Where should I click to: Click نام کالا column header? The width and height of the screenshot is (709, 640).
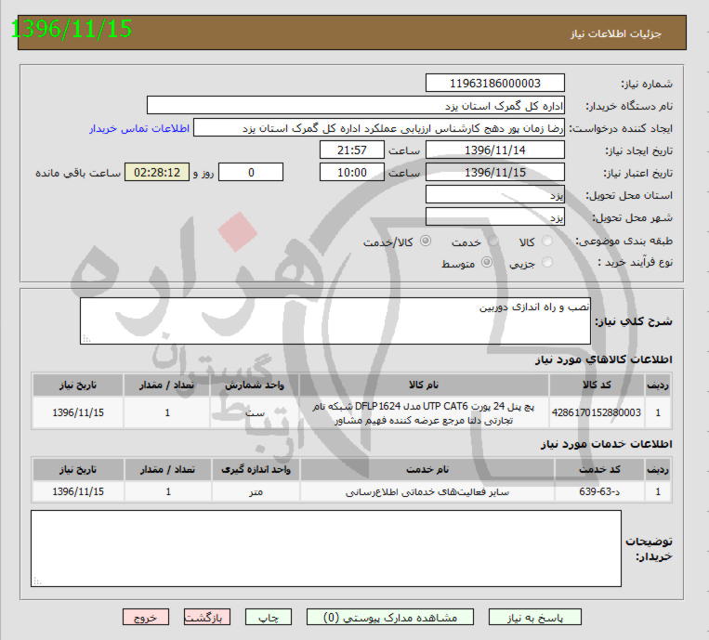[x=424, y=385]
